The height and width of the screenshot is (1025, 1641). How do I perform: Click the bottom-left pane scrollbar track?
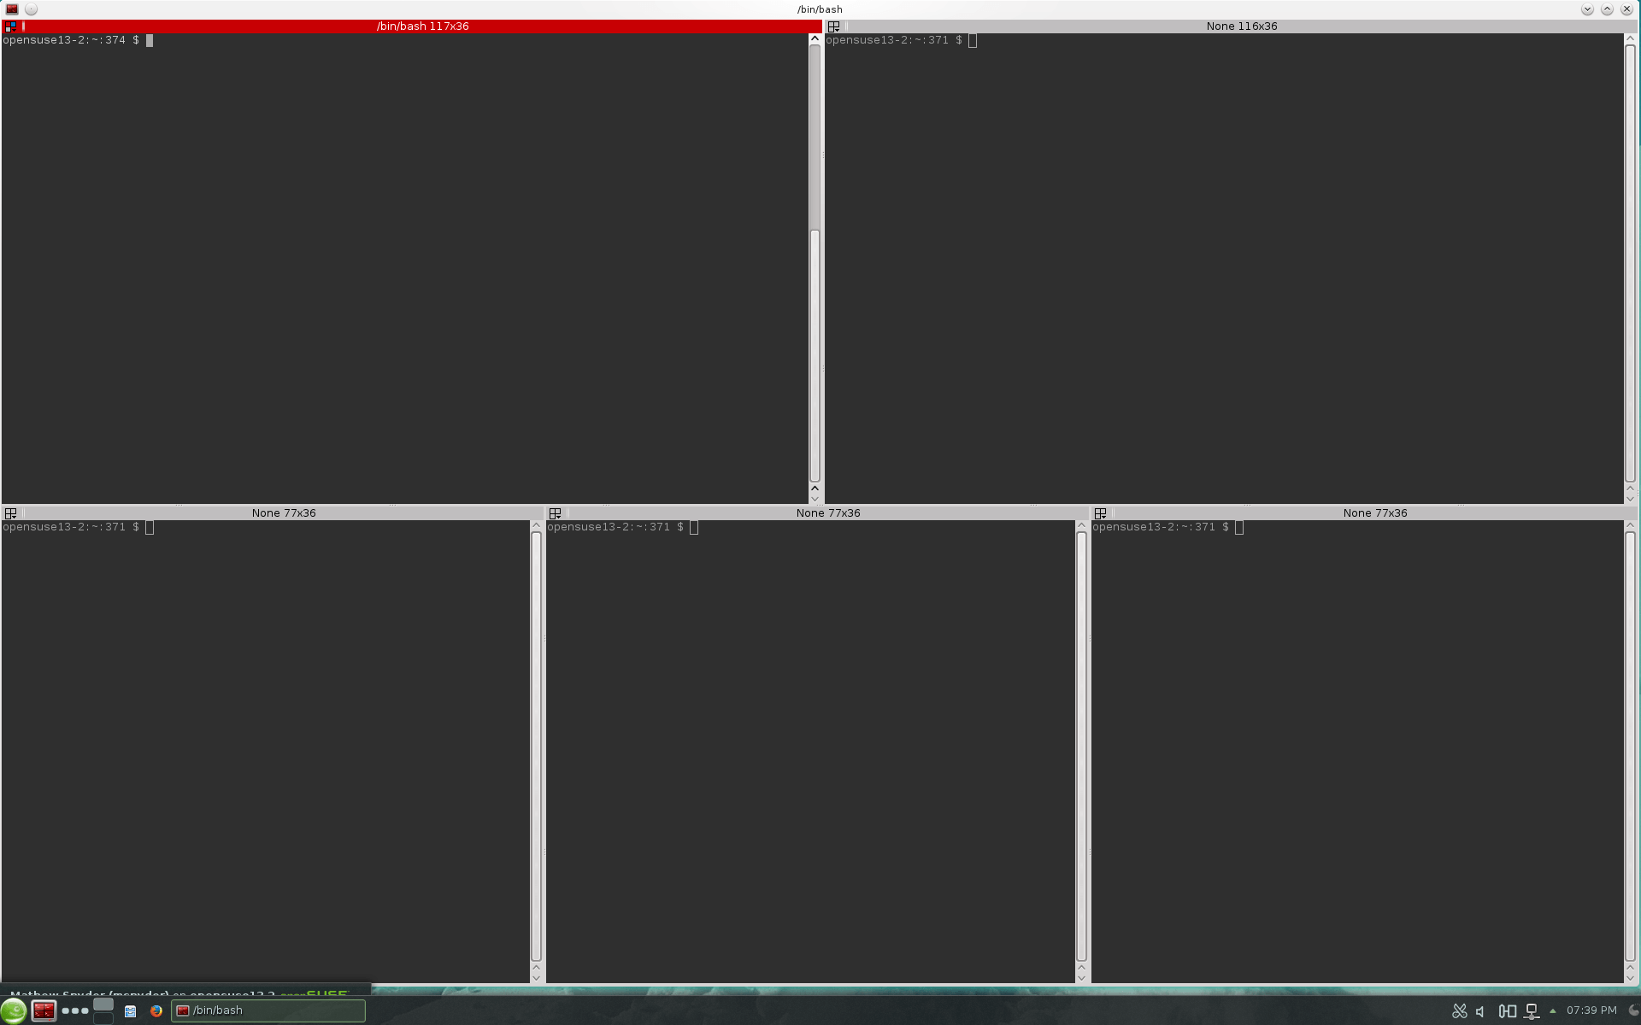[x=536, y=747]
